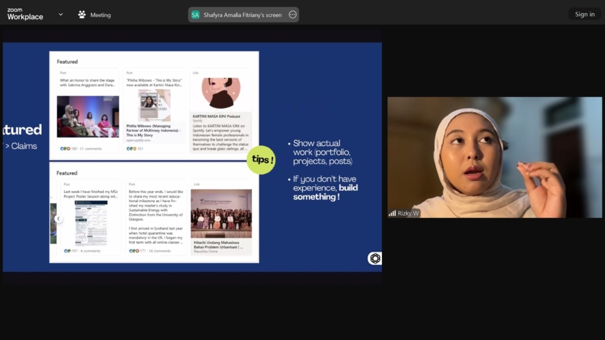605x340 pixels.
Task: Click the round aperture icon on shared screen corner
Action: click(375, 258)
